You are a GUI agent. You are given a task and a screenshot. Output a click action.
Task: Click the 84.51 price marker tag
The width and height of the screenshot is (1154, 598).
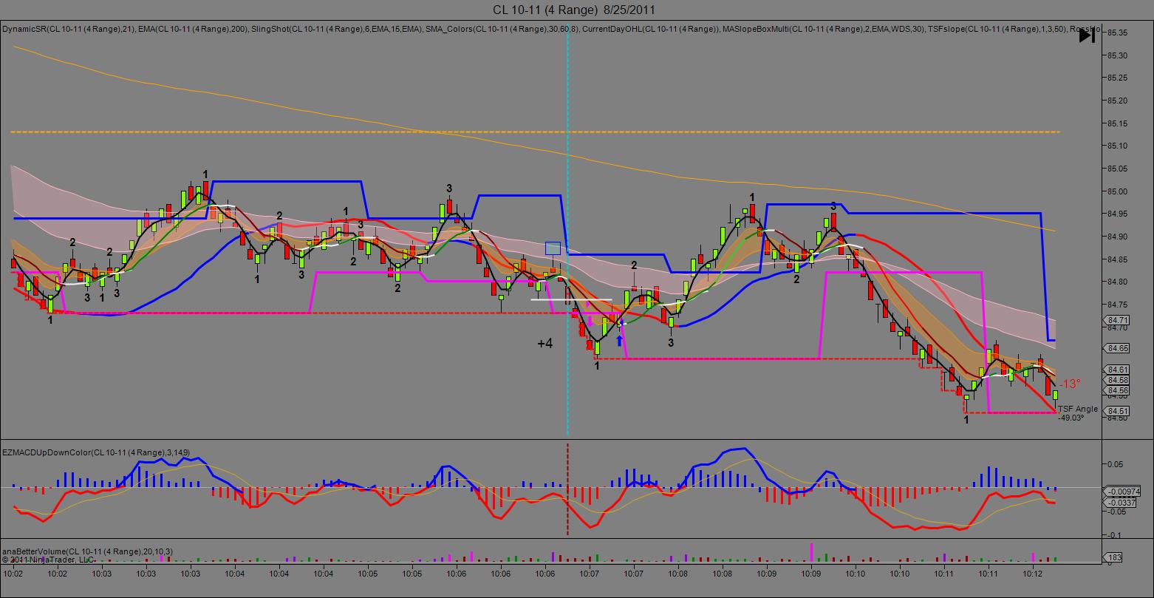click(1118, 411)
